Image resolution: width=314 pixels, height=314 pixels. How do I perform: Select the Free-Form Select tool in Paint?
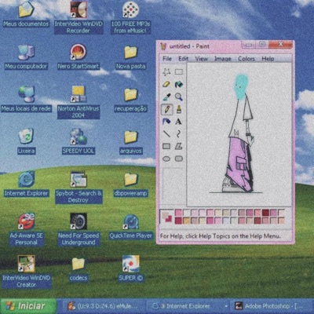[x=166, y=71]
